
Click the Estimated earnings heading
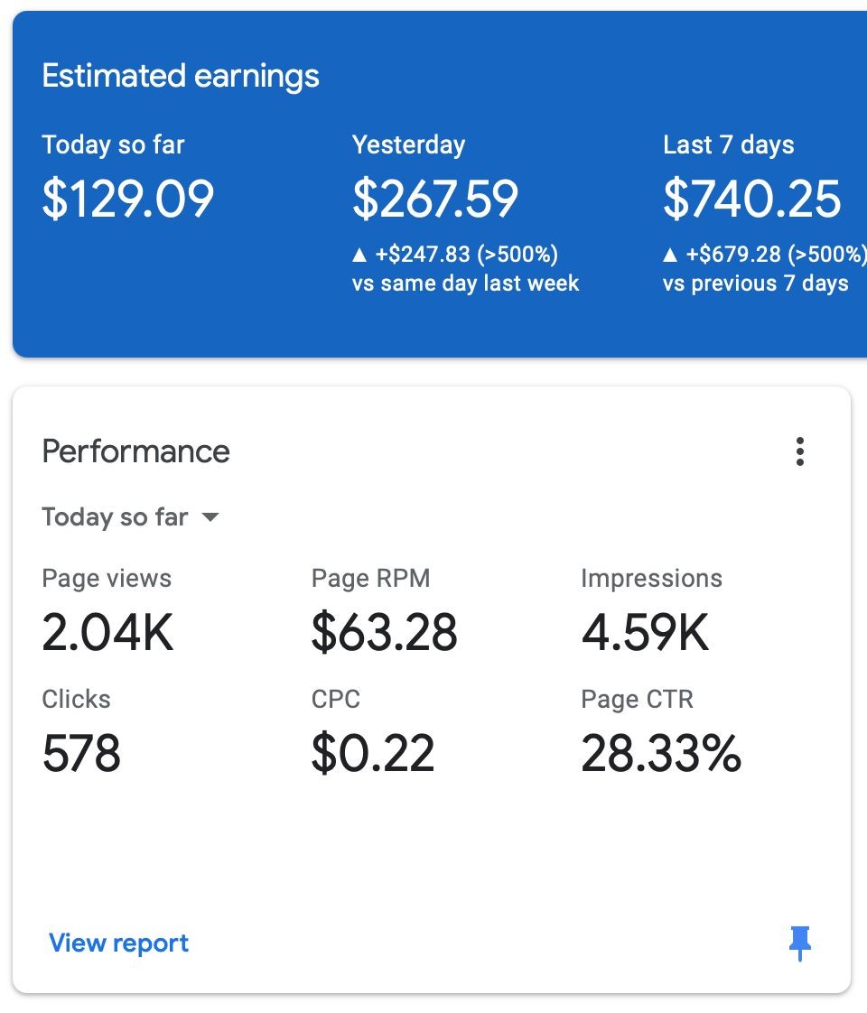point(181,77)
